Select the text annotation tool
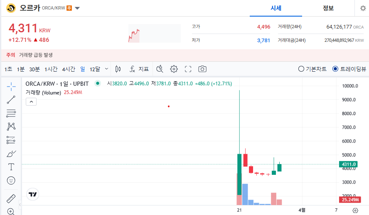Viewport: 369px width, 215px height. point(11,167)
